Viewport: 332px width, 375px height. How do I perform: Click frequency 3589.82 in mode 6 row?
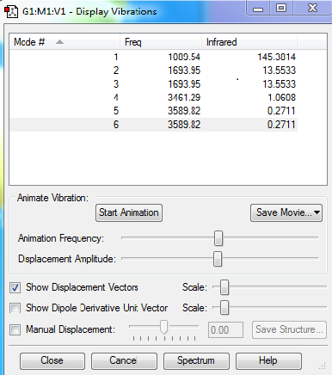click(x=184, y=125)
